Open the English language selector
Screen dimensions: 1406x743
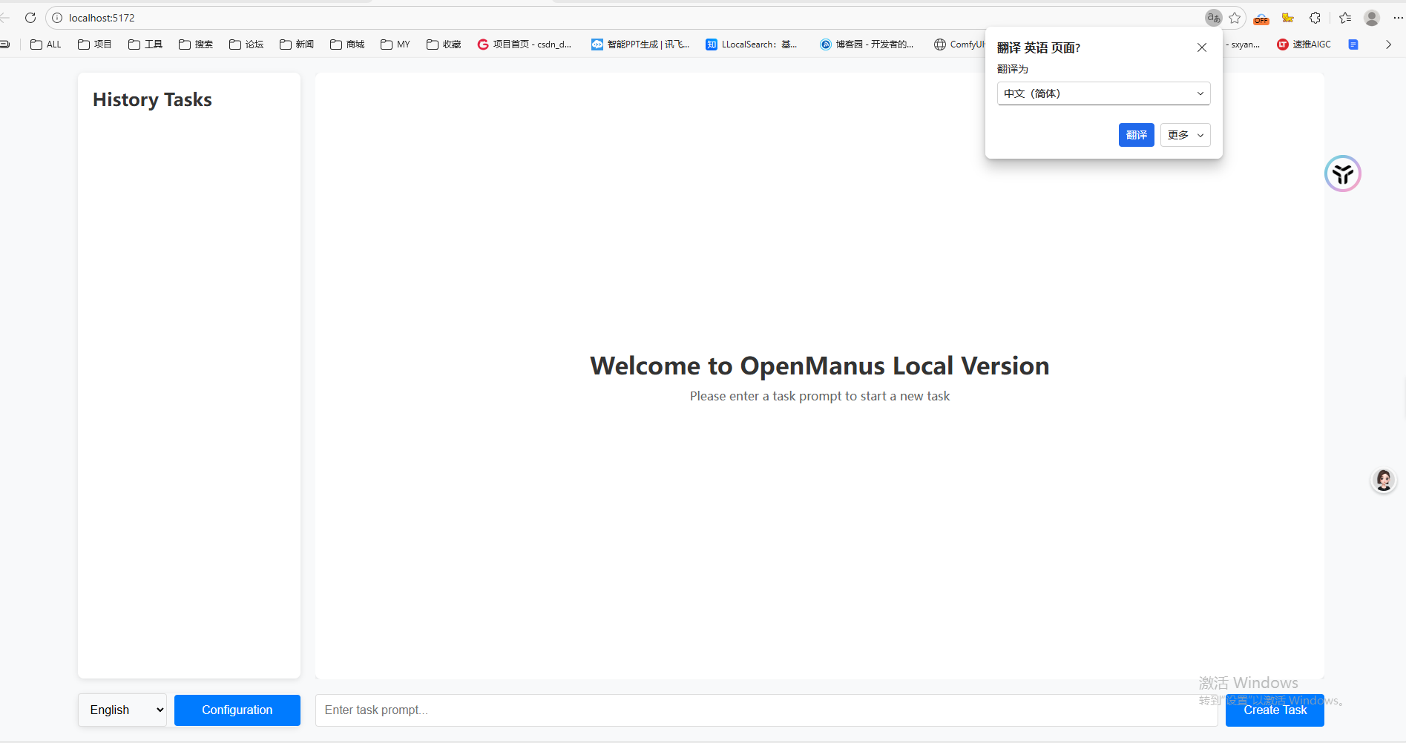pyautogui.click(x=122, y=710)
